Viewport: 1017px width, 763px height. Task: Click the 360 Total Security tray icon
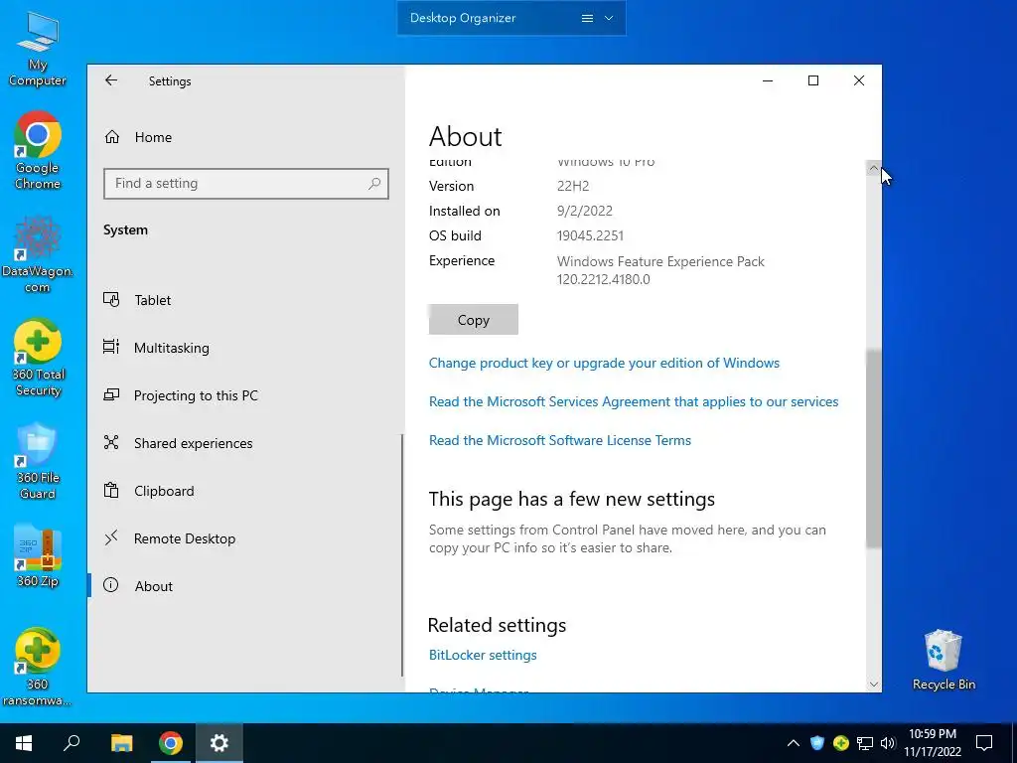(x=840, y=743)
